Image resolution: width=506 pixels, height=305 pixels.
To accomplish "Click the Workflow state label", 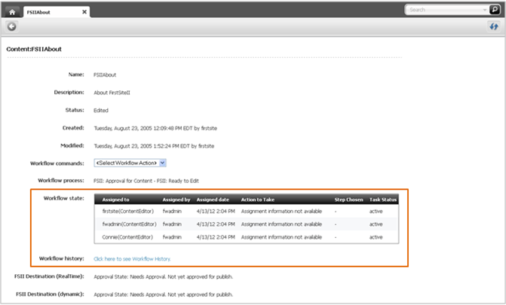I will pyautogui.click(x=63, y=198).
